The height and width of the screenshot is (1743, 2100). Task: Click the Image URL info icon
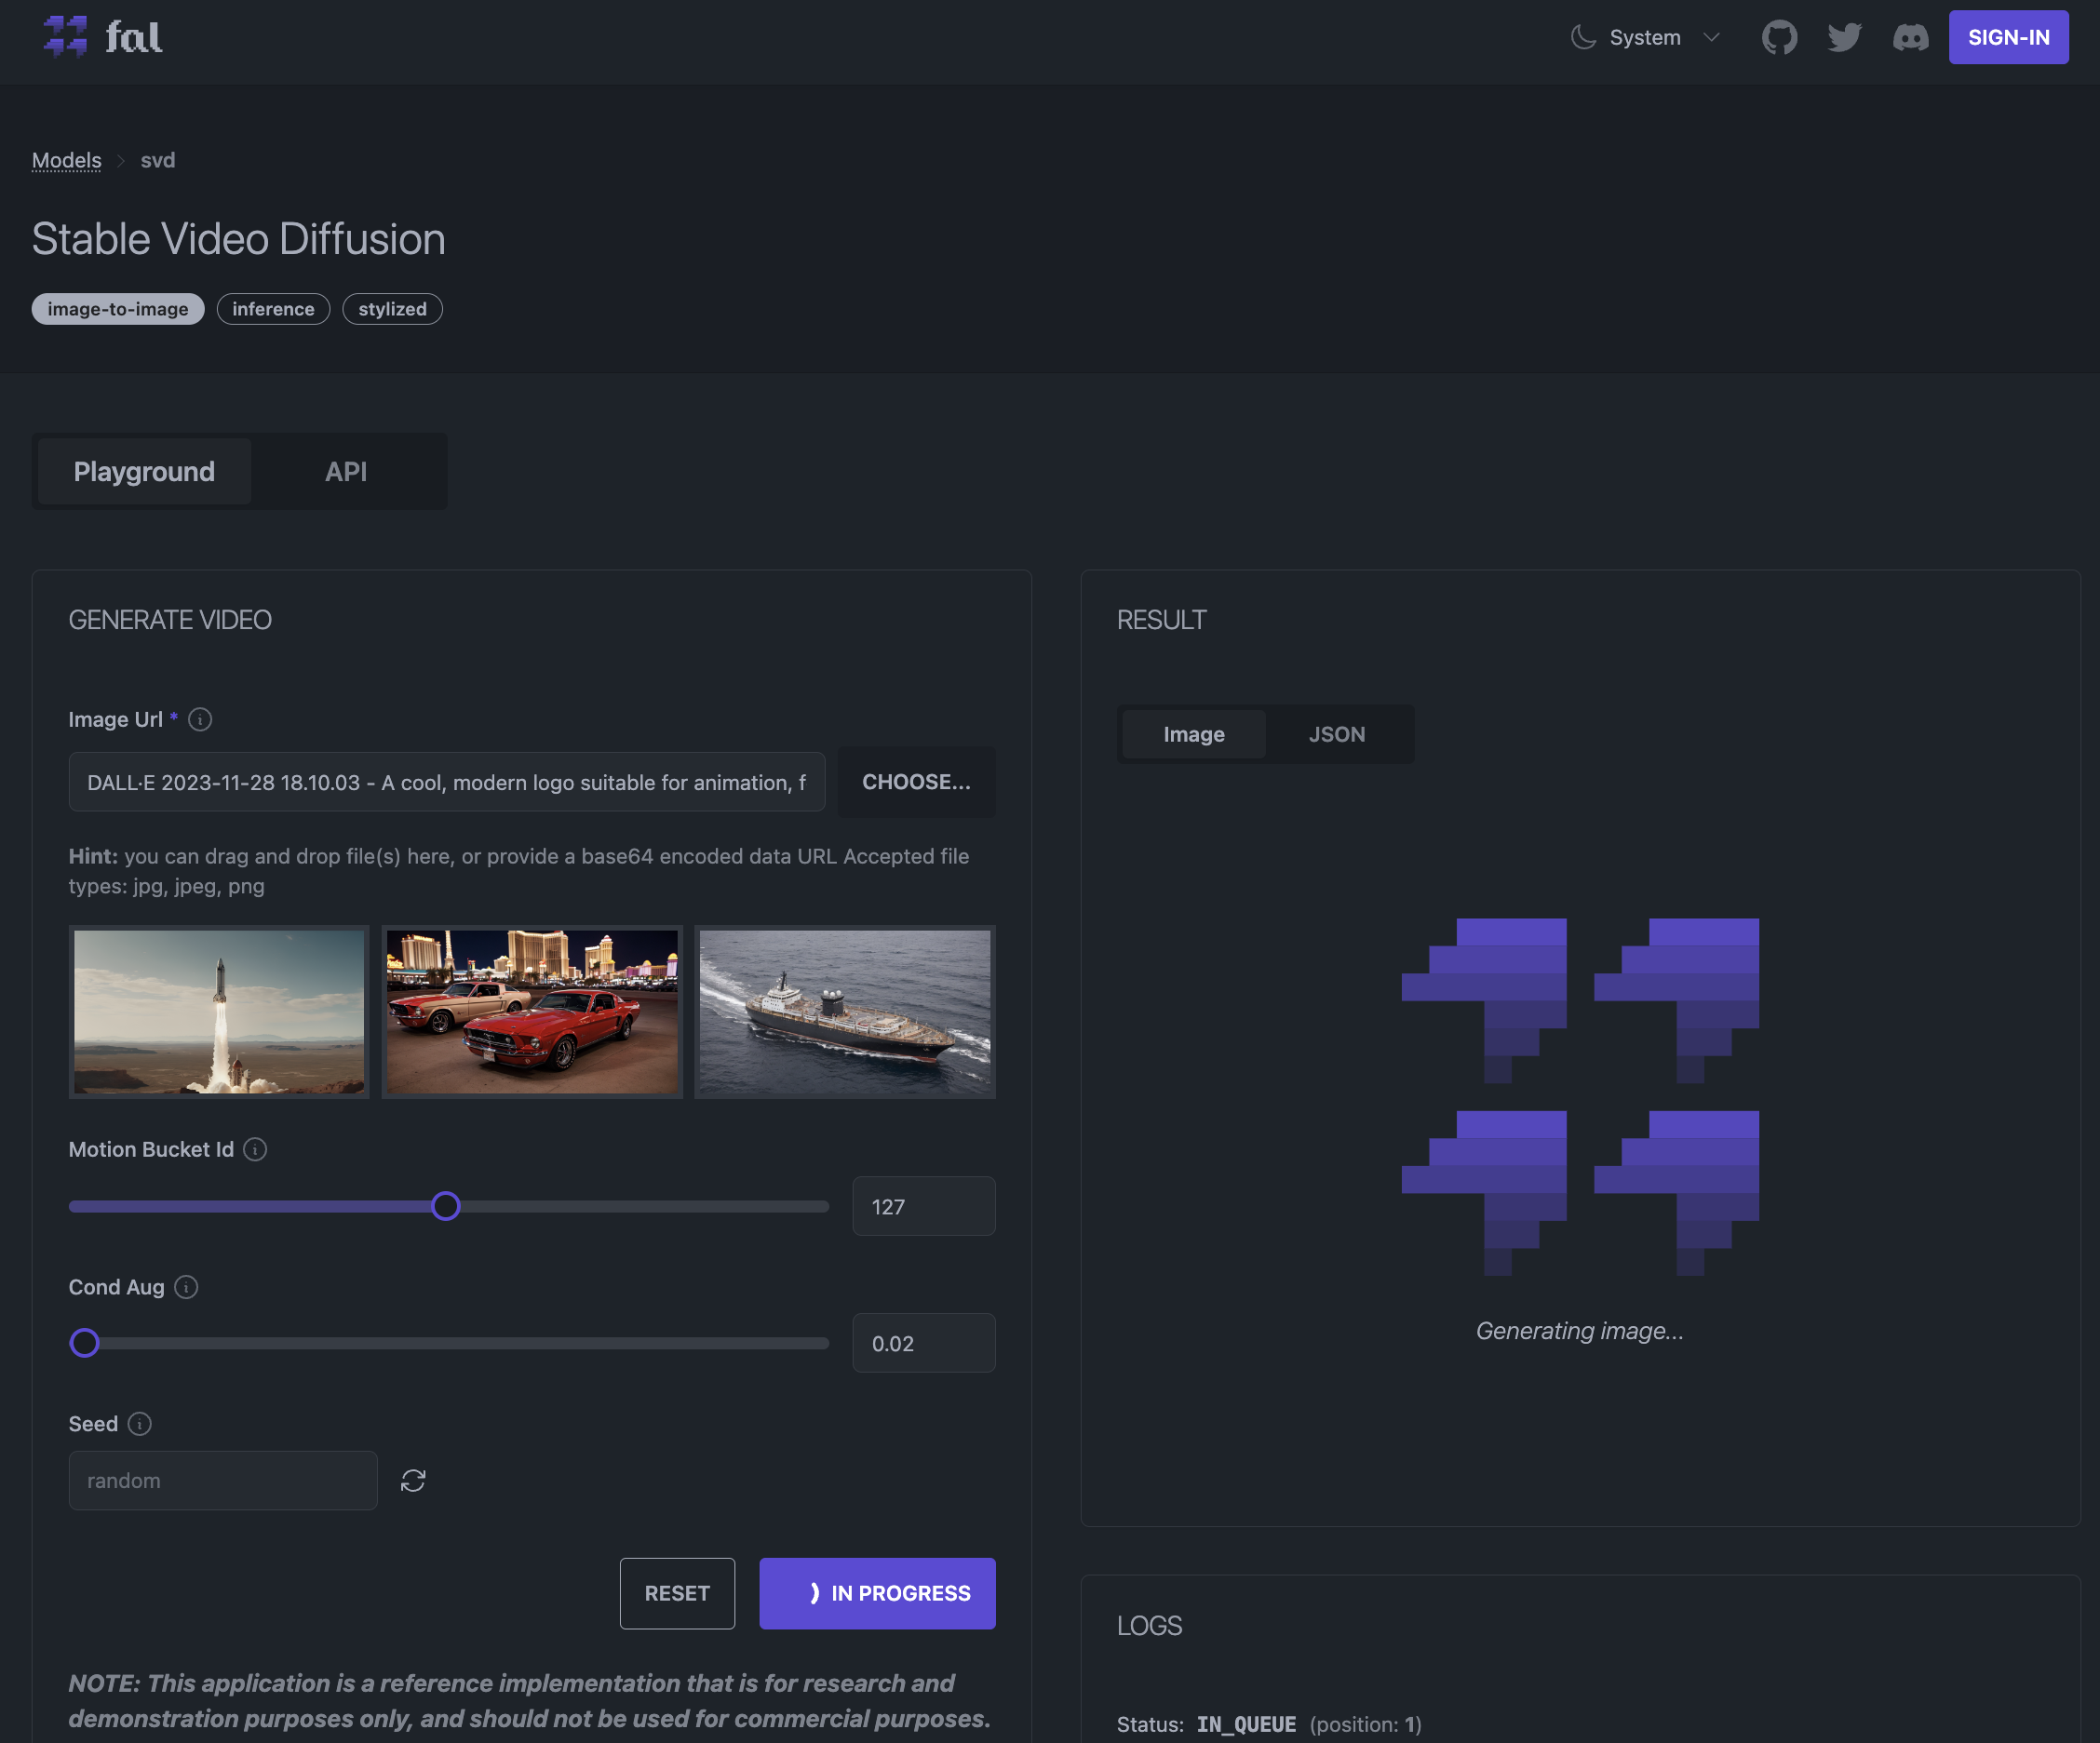202,718
